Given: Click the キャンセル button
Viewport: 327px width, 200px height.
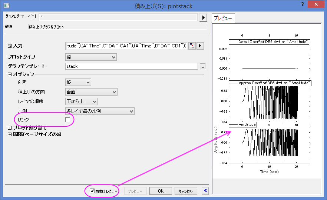Looking at the screenshot, I should pyautogui.click(x=186, y=191).
